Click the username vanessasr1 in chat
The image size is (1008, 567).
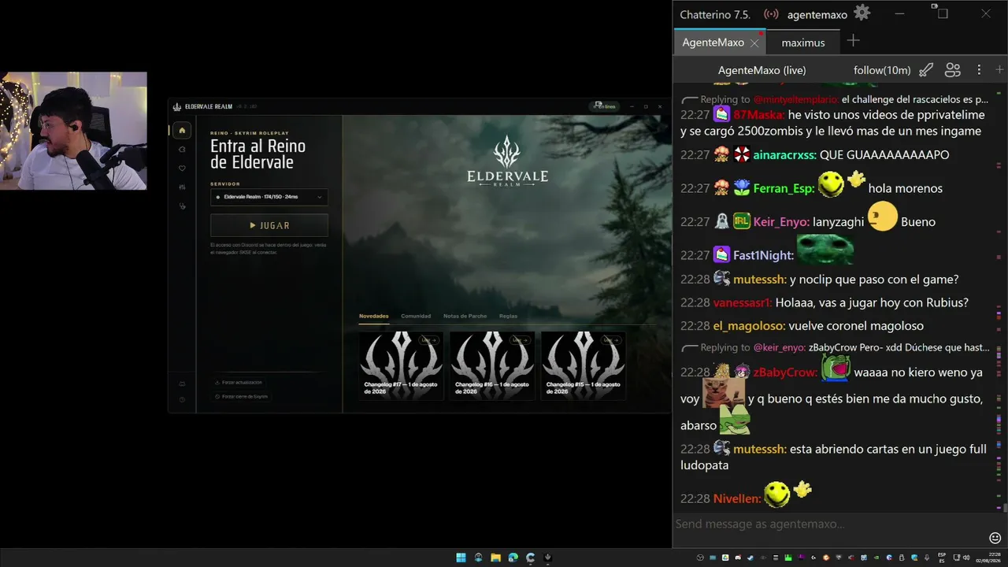(x=743, y=302)
